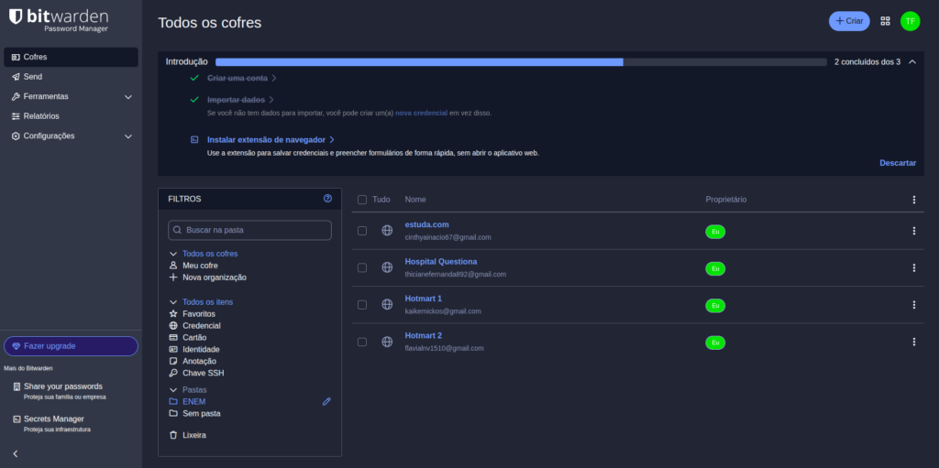
Task: Click the globe icon for Hotmart 1
Action: coord(387,305)
